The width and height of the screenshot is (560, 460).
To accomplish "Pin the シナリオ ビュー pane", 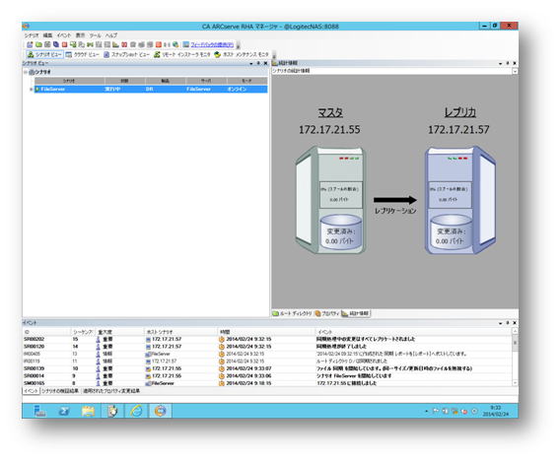I will (x=258, y=63).
